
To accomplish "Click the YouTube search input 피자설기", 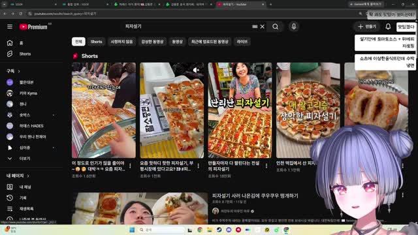I will [187, 27].
